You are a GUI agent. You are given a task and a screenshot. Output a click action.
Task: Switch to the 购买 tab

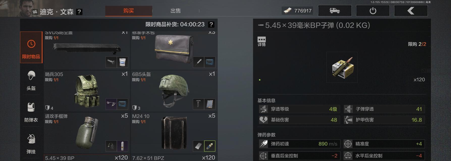pos(129,11)
